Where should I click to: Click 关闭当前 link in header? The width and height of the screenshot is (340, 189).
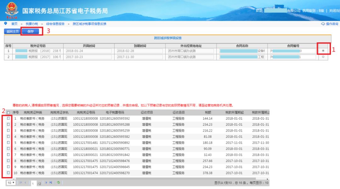pyautogui.click(x=334, y=11)
